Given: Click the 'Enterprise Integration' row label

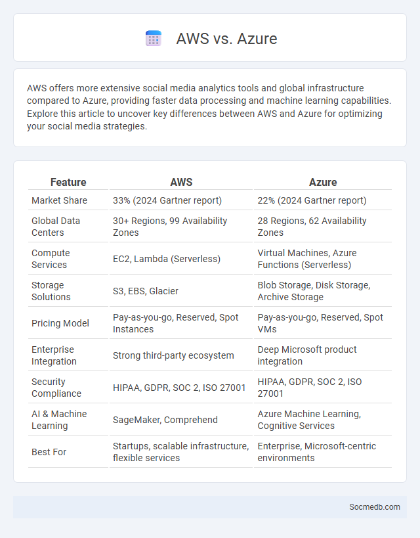Looking at the screenshot, I should pyautogui.click(x=54, y=355).
